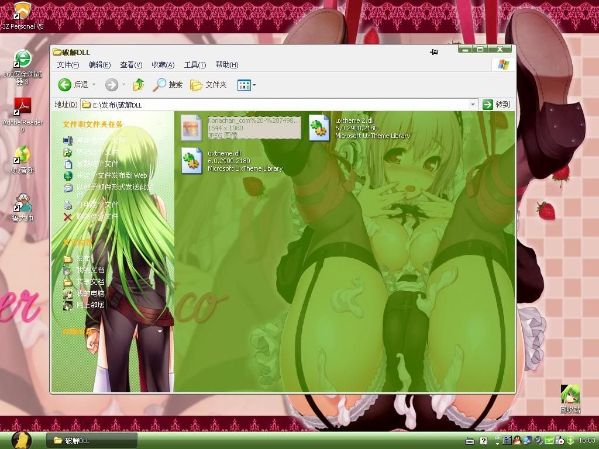Image resolution: width=599 pixels, height=449 pixels.
Task: Collapse the 文件和文件夹任务 panel header
Action: tap(93, 124)
